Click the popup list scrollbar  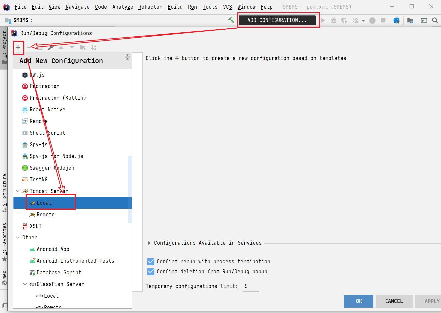tap(130, 189)
